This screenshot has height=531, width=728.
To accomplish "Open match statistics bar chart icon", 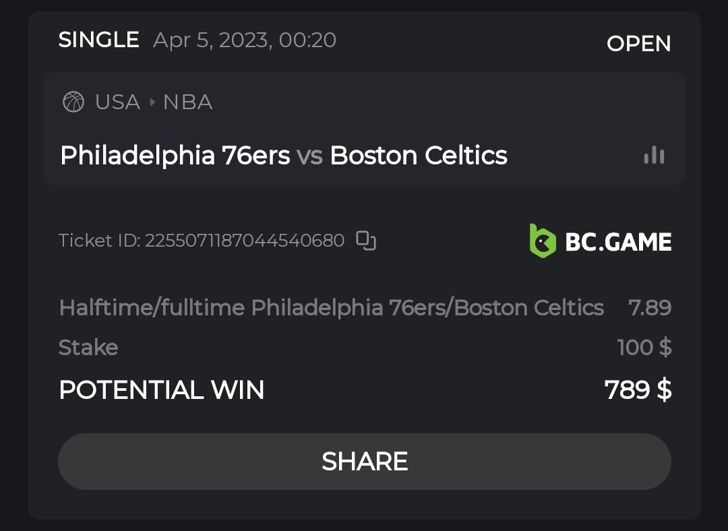I will click(x=654, y=156).
